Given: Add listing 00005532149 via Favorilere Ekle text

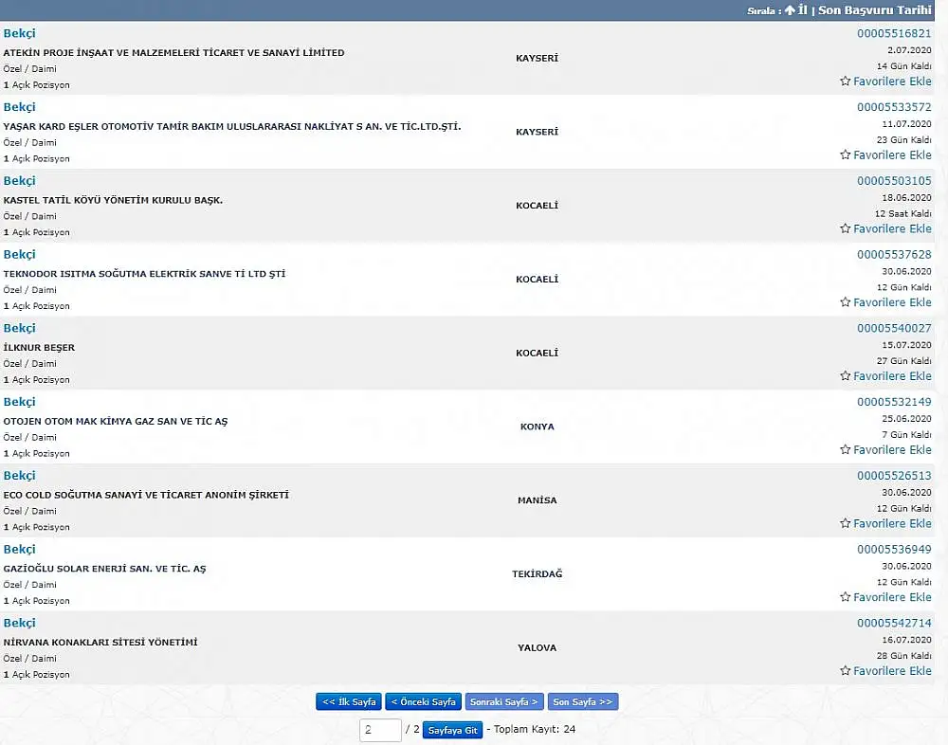Looking at the screenshot, I should [x=892, y=450].
